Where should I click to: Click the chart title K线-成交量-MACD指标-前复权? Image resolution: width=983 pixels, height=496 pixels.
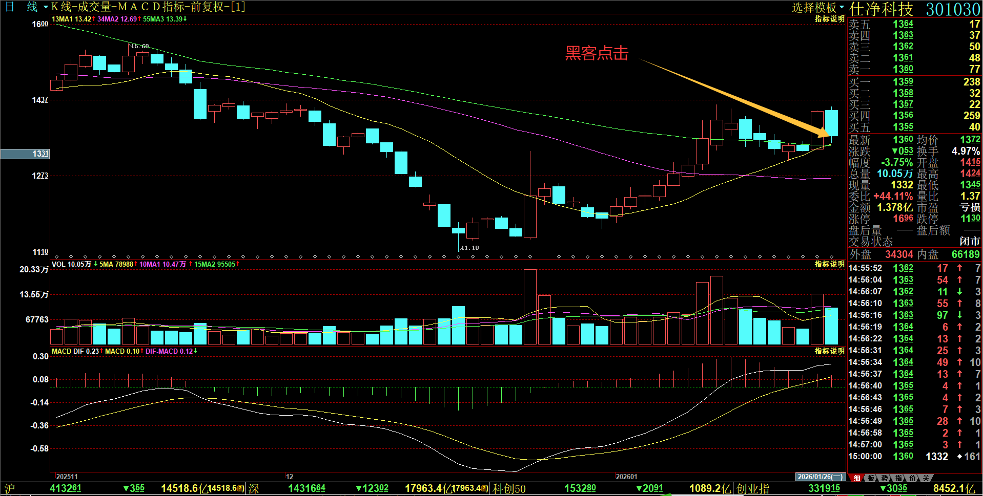148,7
